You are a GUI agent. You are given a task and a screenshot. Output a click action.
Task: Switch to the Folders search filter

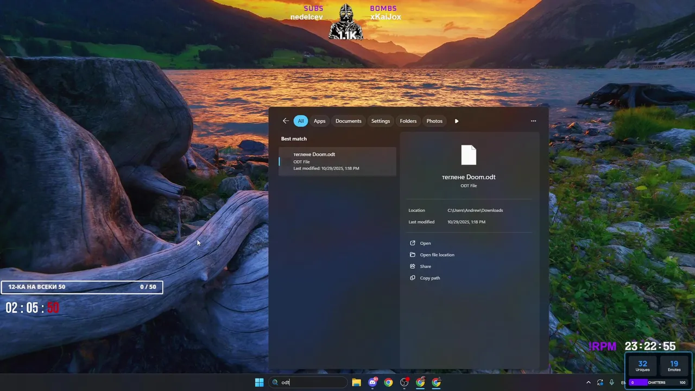[x=408, y=121]
